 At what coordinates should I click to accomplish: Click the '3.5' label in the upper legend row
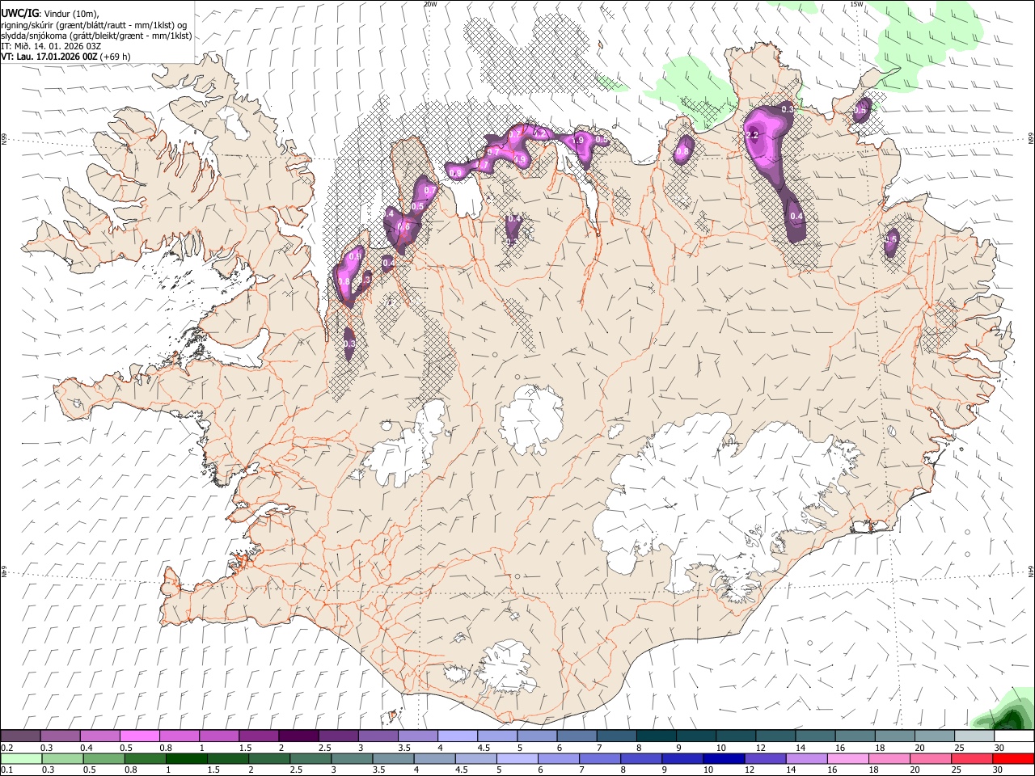pyautogui.click(x=403, y=748)
